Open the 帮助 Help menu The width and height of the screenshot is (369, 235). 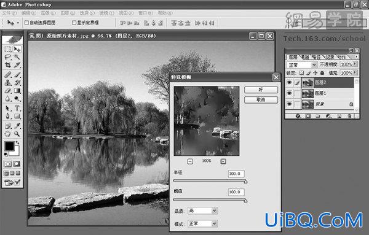[x=165, y=13]
